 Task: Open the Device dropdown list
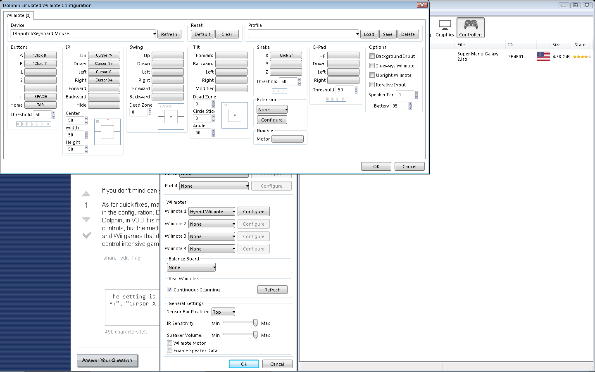click(x=154, y=34)
